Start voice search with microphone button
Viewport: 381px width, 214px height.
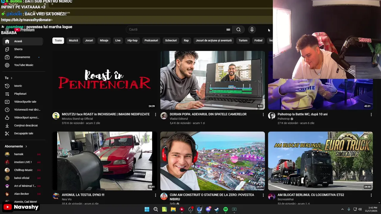(x=252, y=29)
